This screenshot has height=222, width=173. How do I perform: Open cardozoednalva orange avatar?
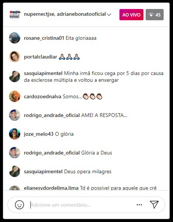coord(15,96)
